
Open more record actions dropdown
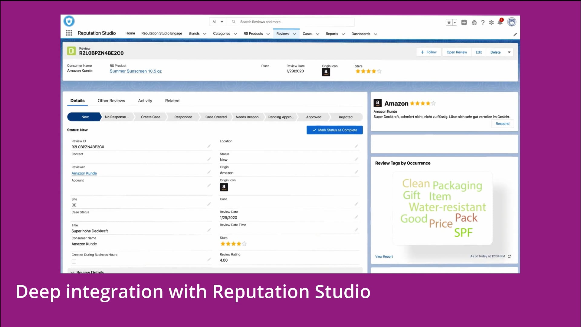(x=509, y=52)
